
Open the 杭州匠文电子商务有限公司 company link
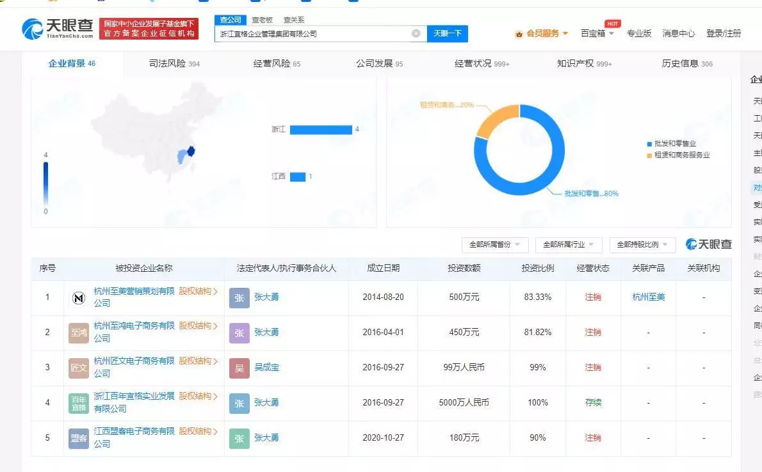tap(134, 367)
